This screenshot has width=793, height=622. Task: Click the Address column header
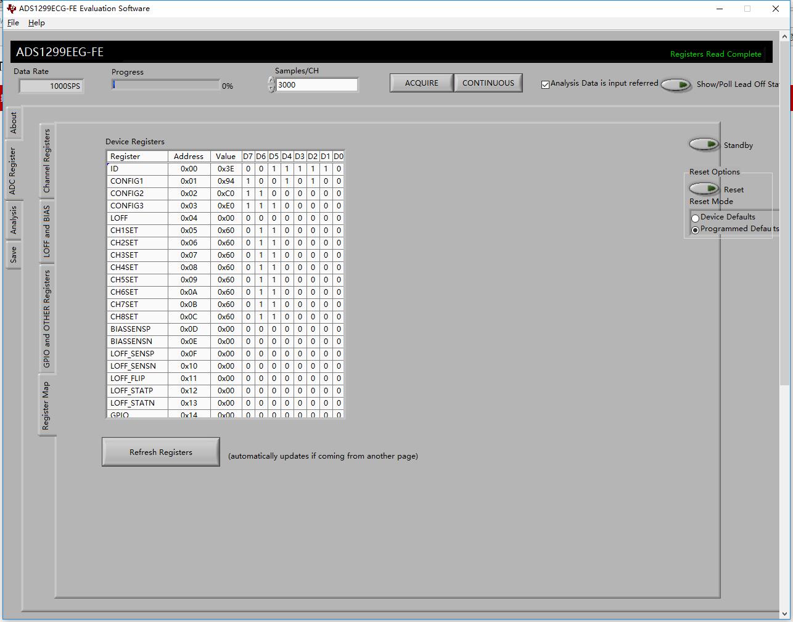click(189, 156)
